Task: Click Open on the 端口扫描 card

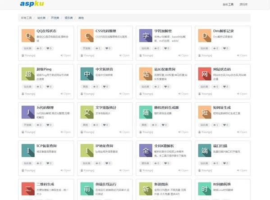Action: click(242, 170)
